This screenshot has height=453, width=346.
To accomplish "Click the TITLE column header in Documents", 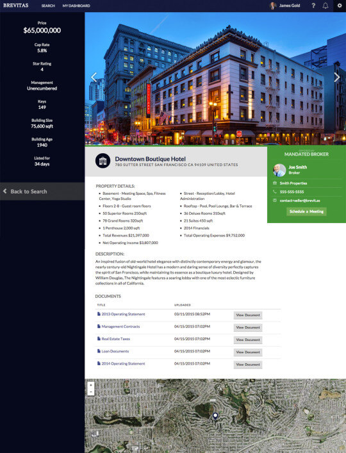I will coord(101,305).
